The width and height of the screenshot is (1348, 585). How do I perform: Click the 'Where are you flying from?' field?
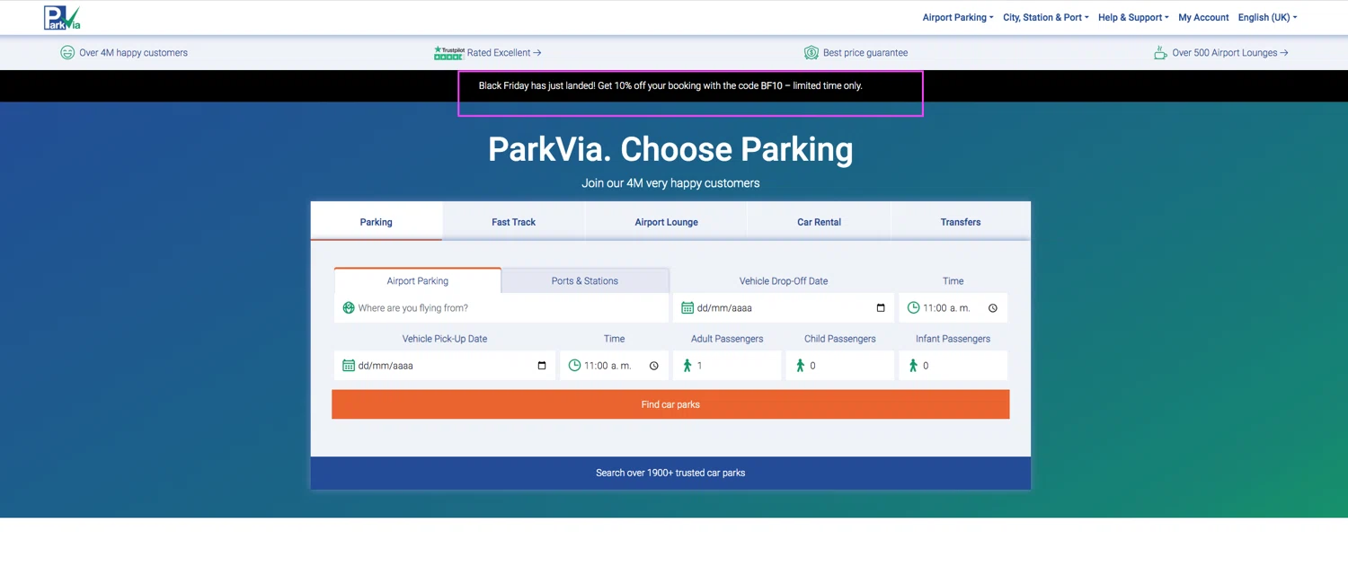tap(501, 308)
